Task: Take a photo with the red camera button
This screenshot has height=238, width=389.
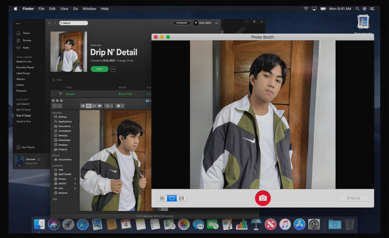Action: coord(263,198)
